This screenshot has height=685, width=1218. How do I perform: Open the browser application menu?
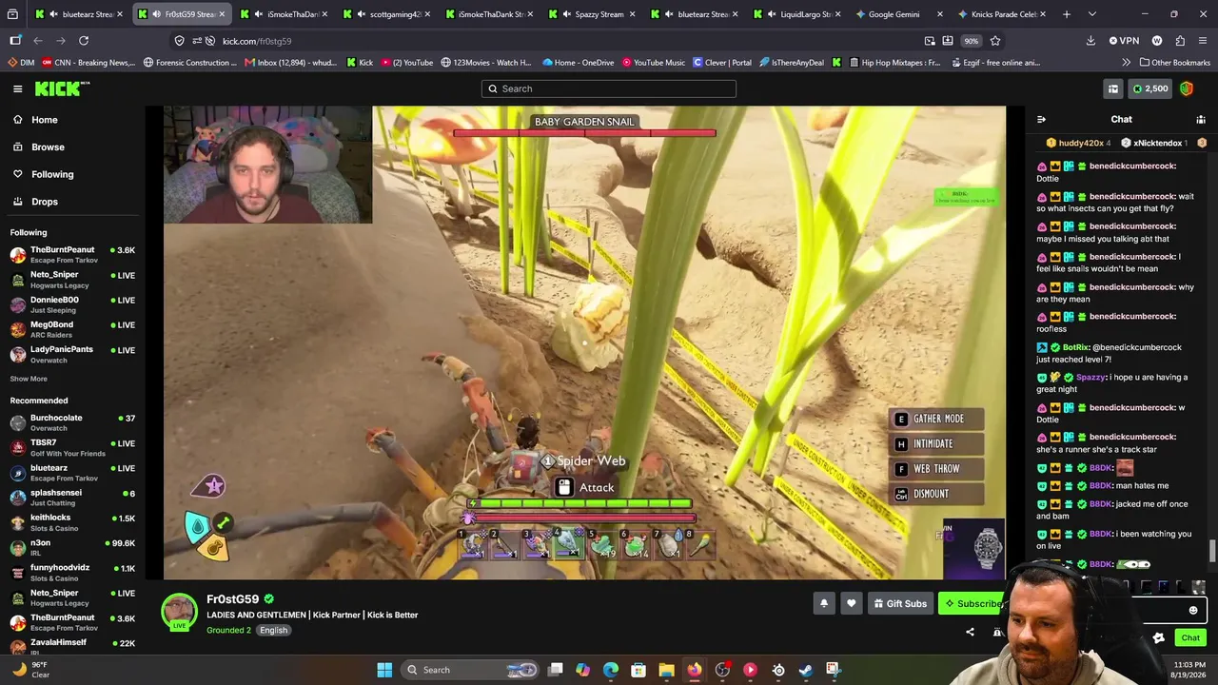[x=1203, y=41]
